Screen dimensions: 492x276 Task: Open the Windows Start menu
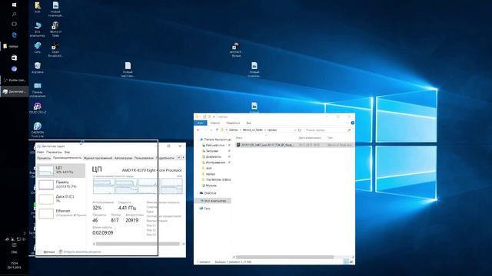pos(14,5)
